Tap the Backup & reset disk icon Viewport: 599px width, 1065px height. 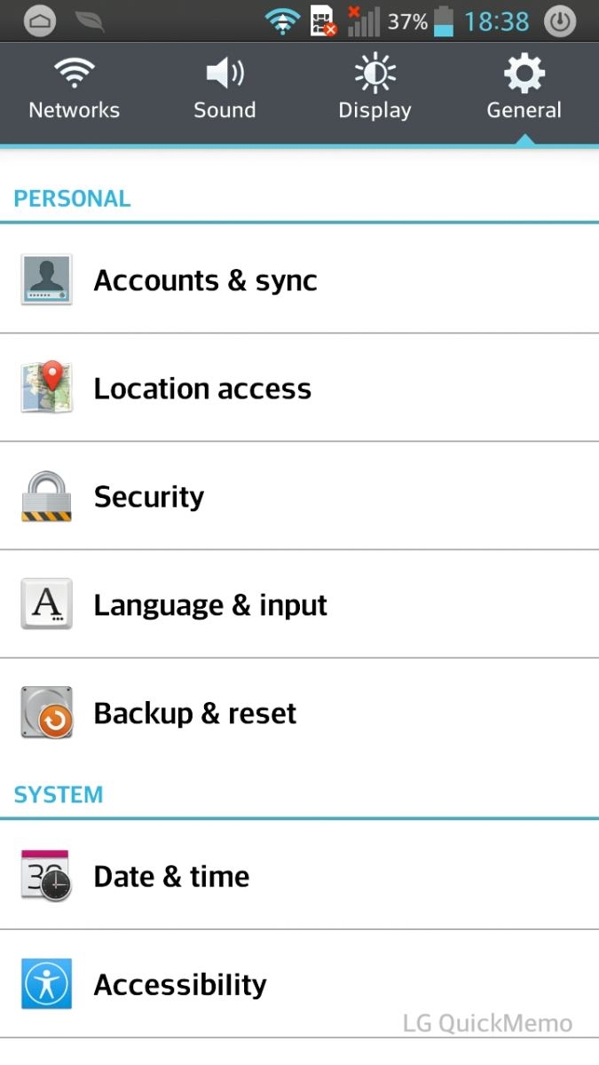[46, 713]
